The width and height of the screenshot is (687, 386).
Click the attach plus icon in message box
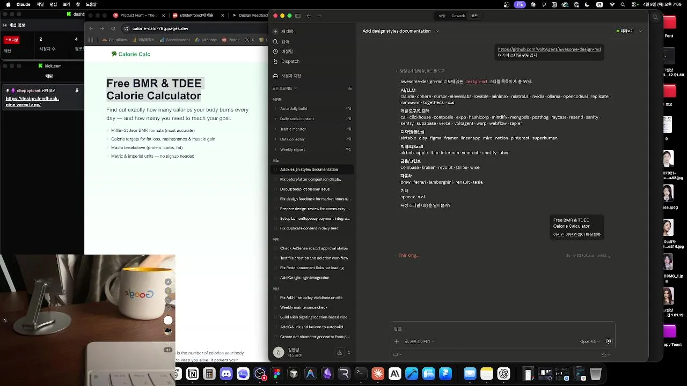click(397, 342)
